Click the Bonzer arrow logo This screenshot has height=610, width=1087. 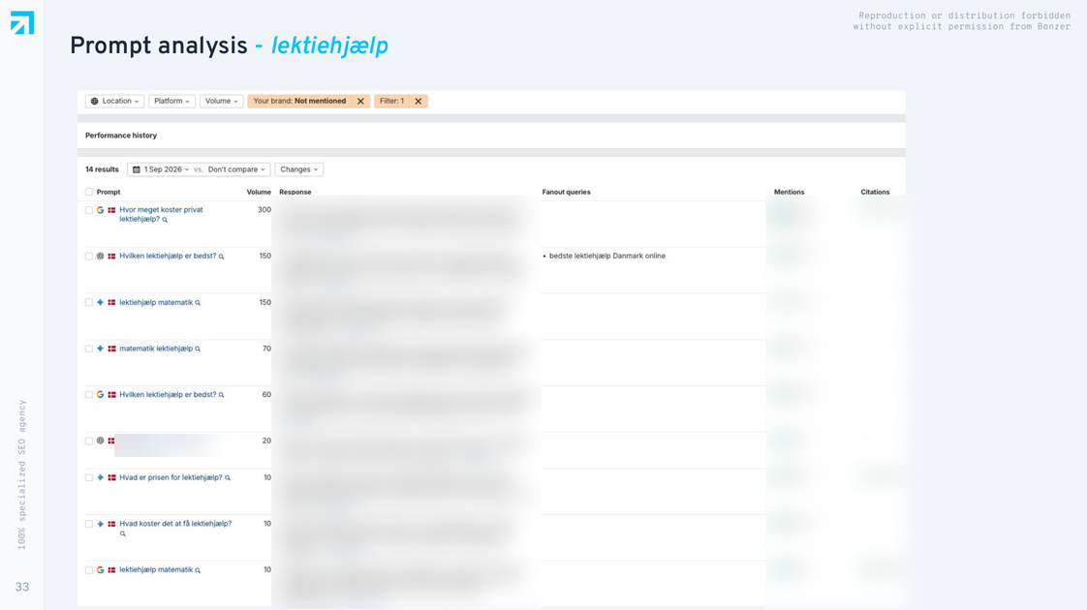point(22,22)
